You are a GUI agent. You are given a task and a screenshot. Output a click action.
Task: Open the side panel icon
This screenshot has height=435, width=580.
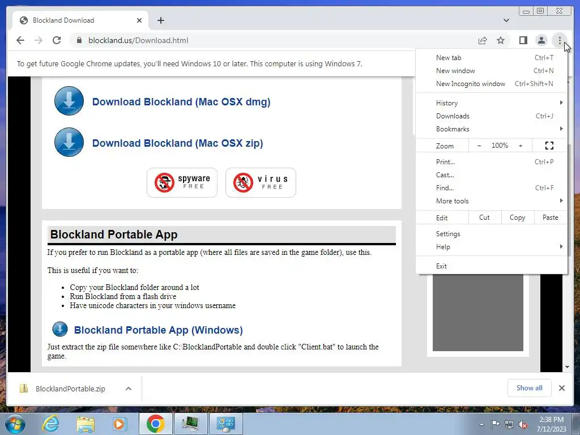click(x=523, y=40)
